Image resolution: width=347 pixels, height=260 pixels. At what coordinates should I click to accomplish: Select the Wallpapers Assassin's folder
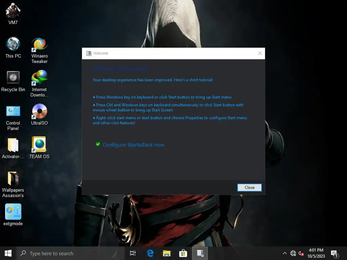tap(13, 185)
